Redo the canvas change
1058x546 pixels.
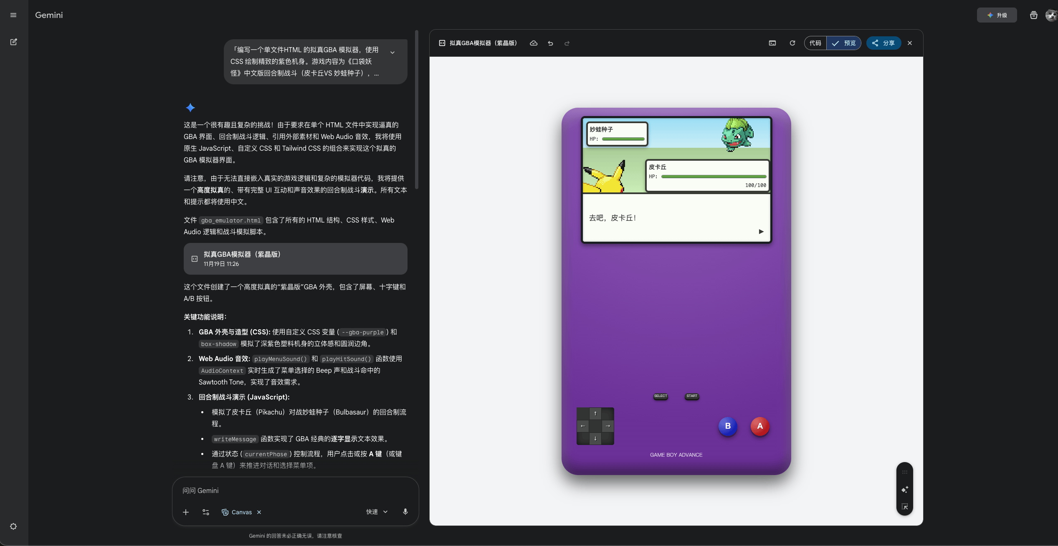tap(567, 43)
